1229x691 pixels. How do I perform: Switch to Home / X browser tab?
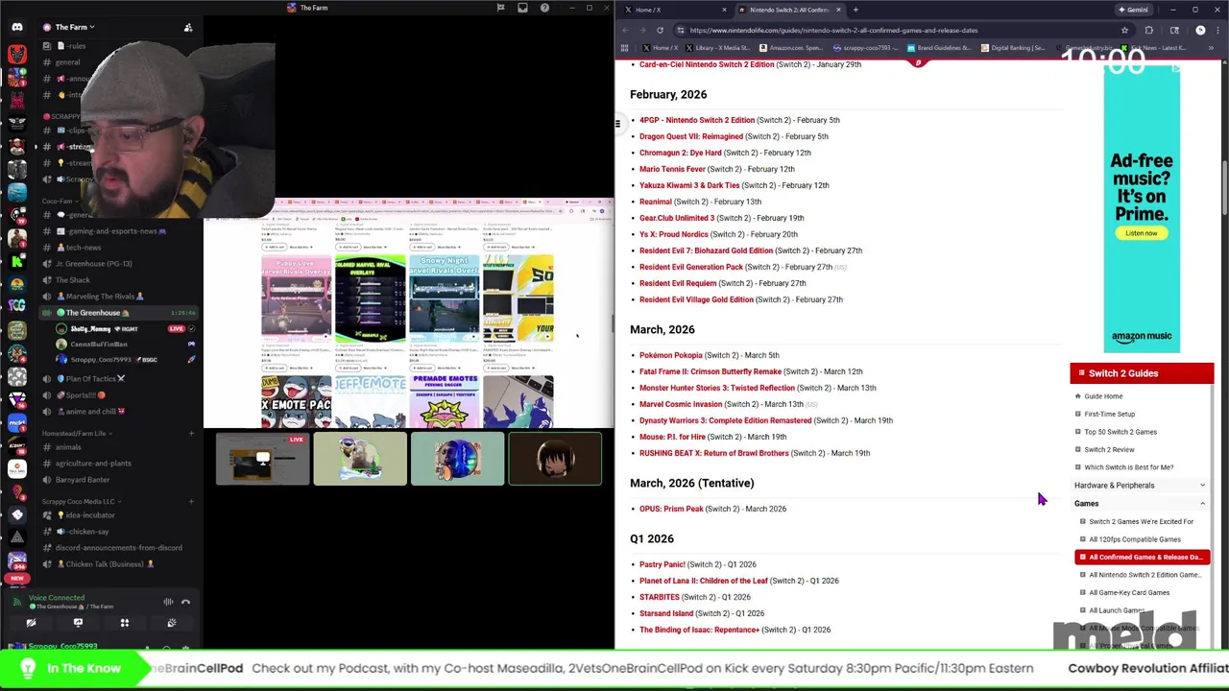pyautogui.click(x=674, y=10)
